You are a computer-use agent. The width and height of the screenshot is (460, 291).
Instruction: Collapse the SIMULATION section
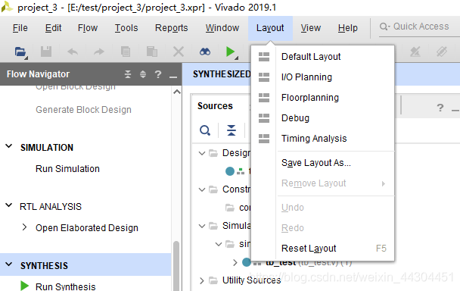9,146
